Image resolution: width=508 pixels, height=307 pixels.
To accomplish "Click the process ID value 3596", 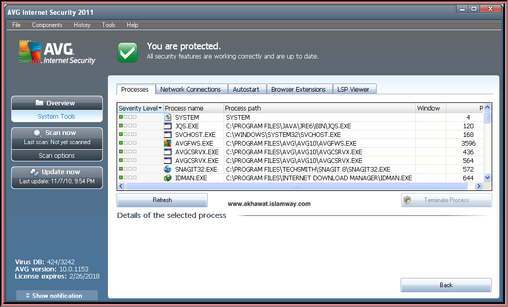I will point(468,143).
